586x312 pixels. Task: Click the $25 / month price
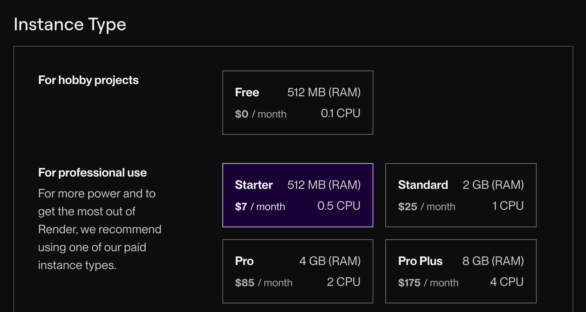point(426,206)
